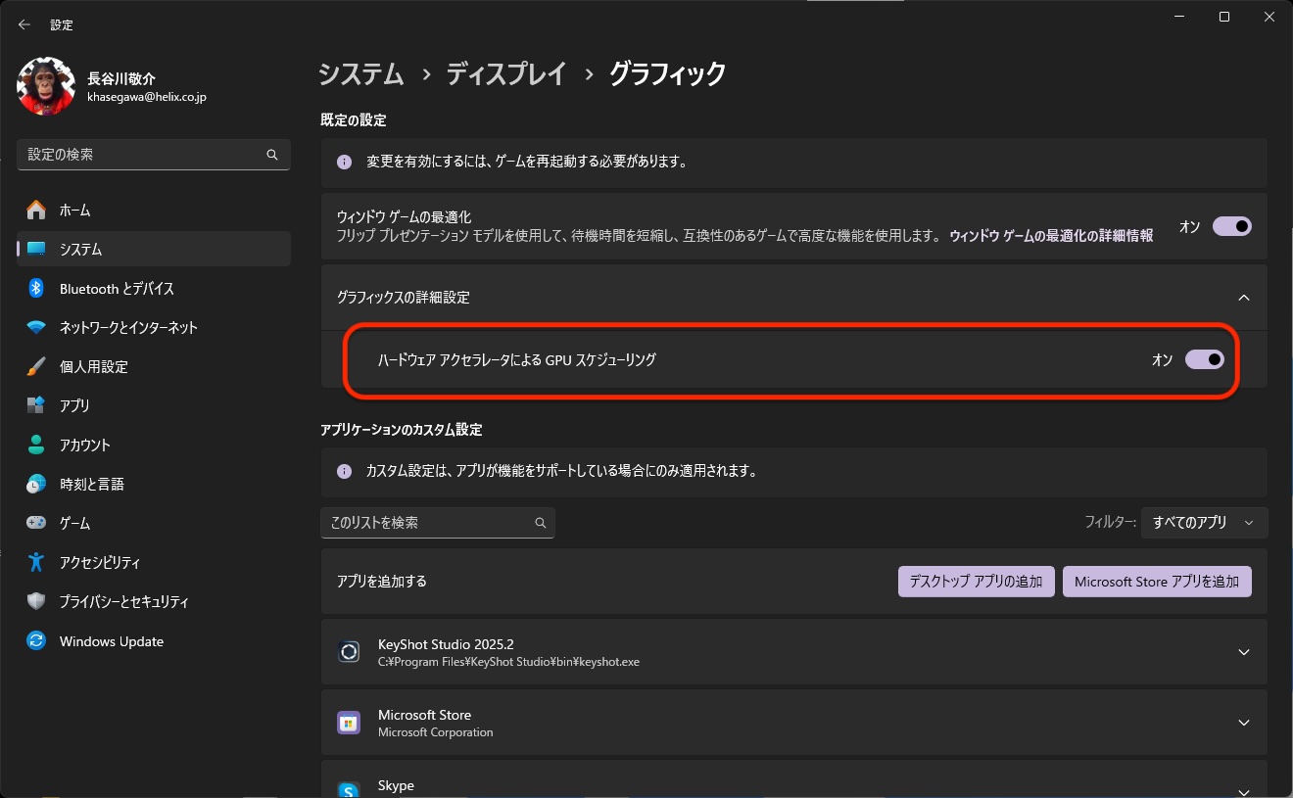Screen dimensions: 1293x798
Task: Click the プライバシーとセキュリティ shield icon
Action: point(36,601)
